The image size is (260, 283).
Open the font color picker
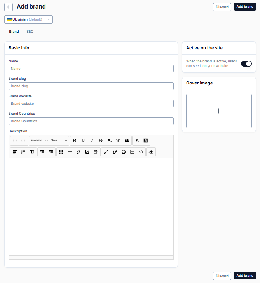point(137,141)
